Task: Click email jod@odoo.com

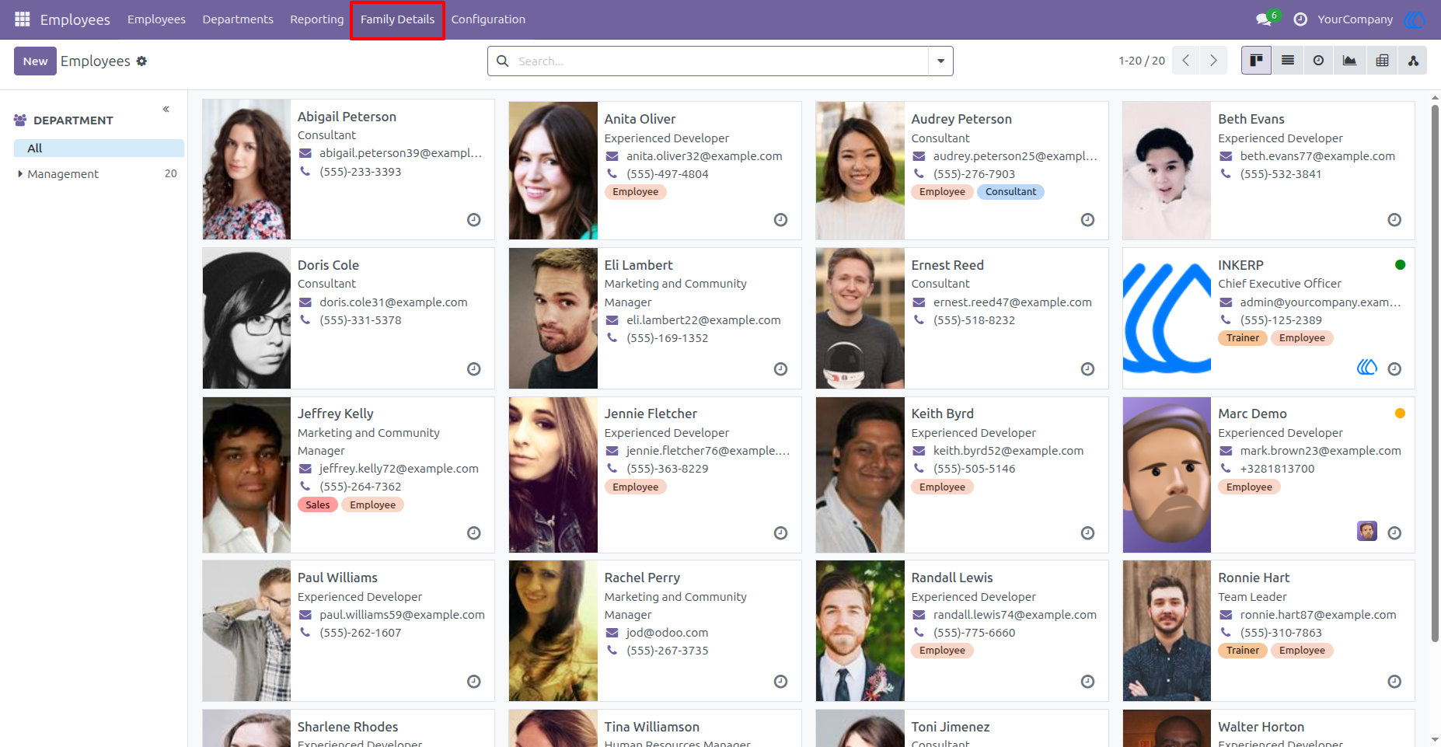Action: (667, 633)
